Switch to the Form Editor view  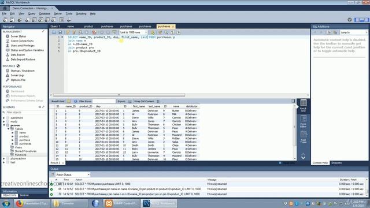click(303, 121)
